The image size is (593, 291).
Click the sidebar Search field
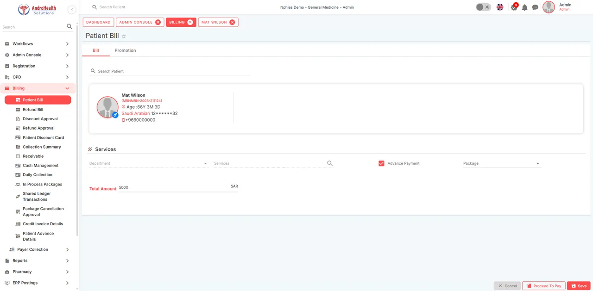[32, 27]
